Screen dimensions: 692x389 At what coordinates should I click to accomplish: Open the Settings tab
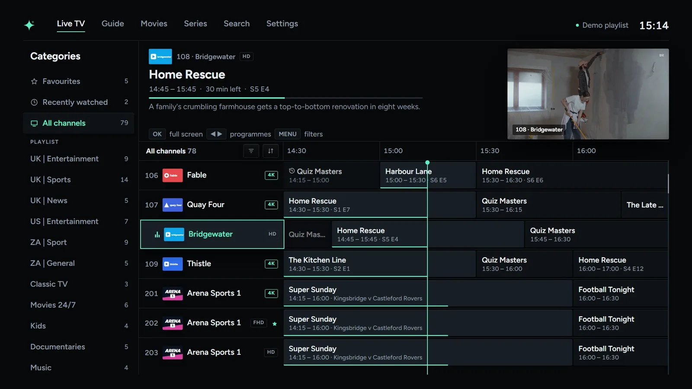(282, 24)
